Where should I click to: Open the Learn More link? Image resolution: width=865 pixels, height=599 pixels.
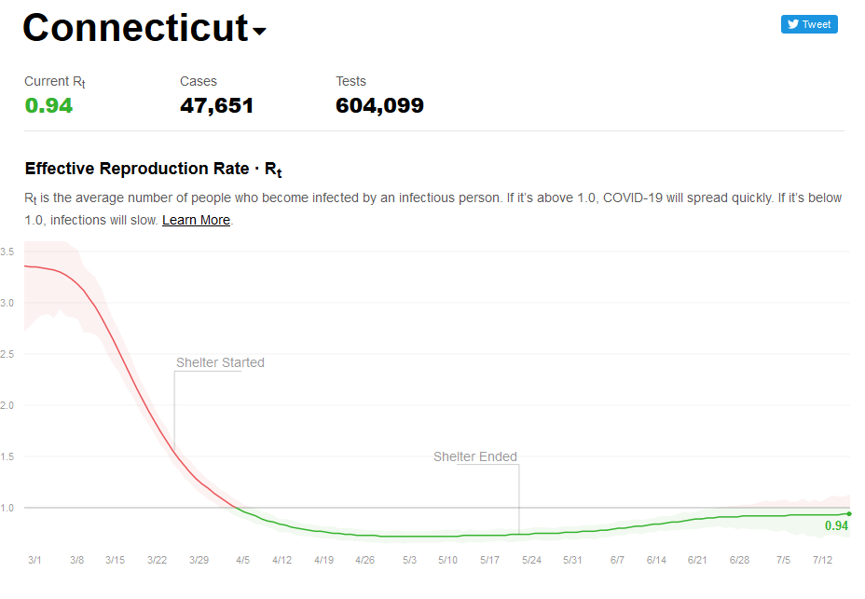point(196,220)
